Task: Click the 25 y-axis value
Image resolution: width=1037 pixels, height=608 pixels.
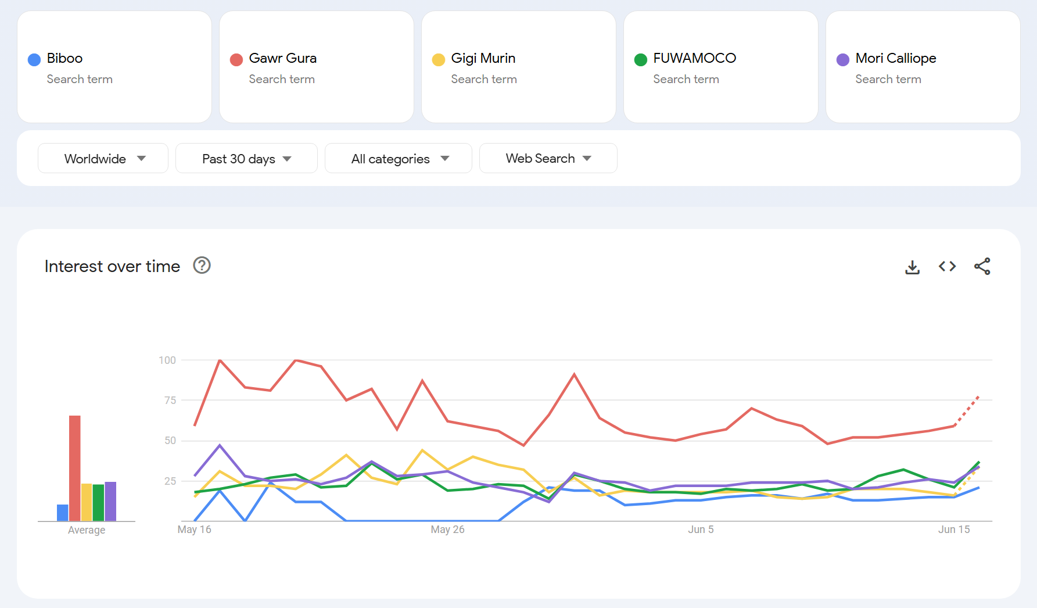Action: [x=170, y=481]
